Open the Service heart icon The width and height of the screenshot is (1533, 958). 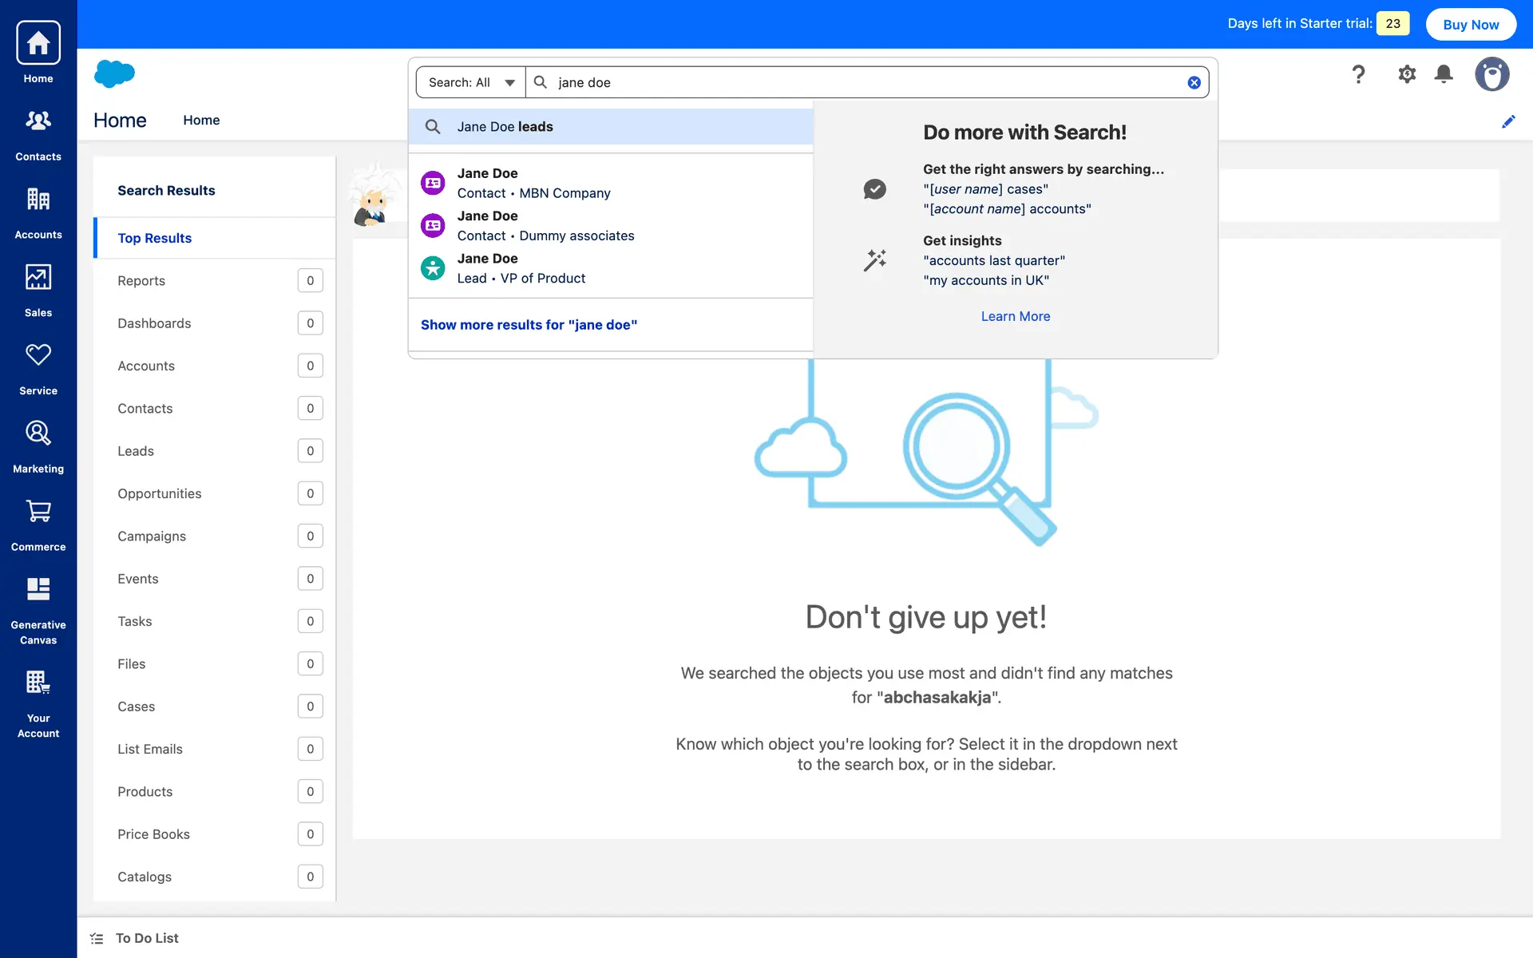point(38,355)
